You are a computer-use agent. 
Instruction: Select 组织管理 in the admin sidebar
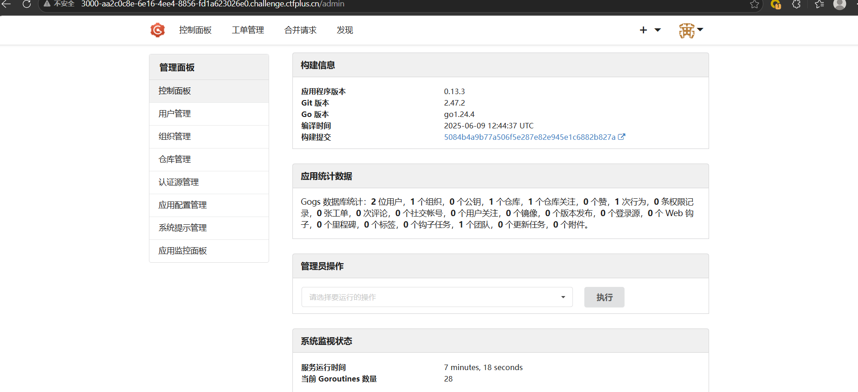(x=209, y=137)
